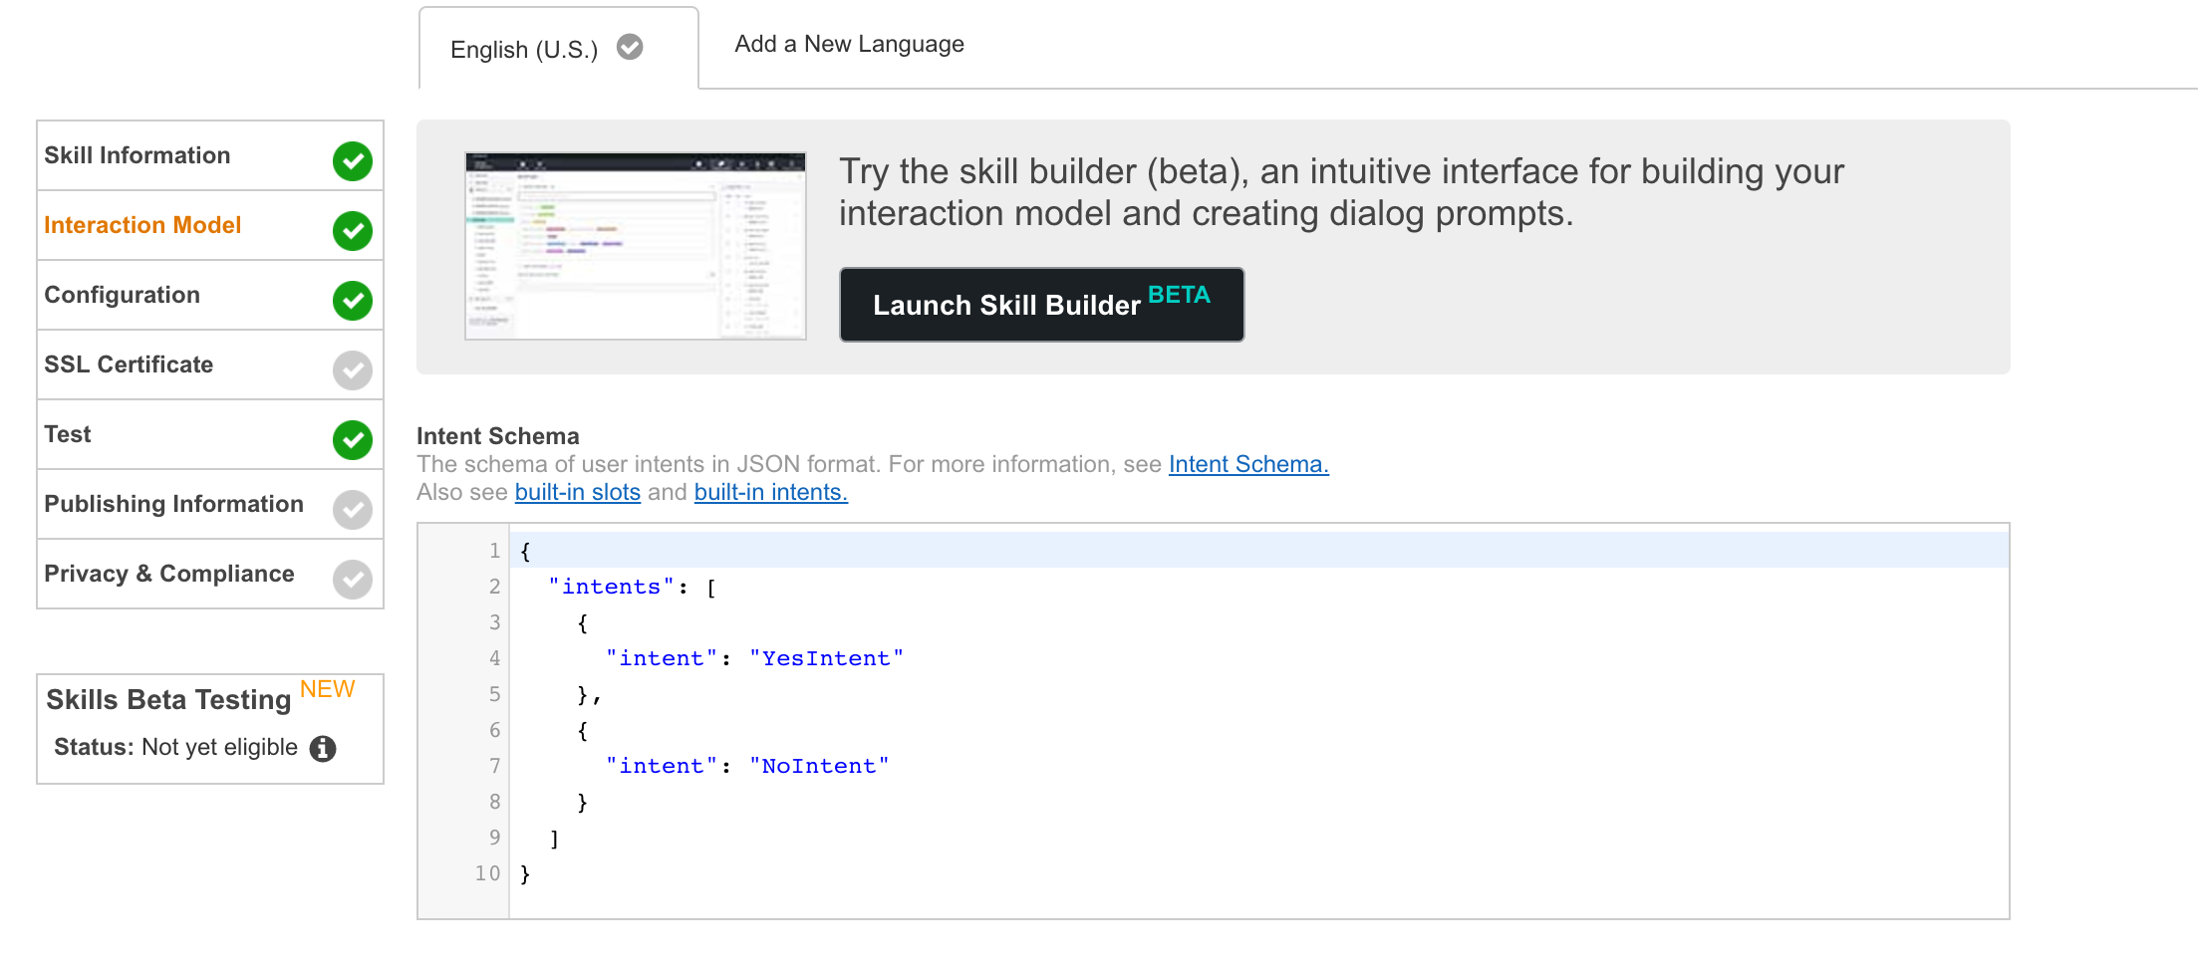The width and height of the screenshot is (2198, 968).
Task: Open Privacy & Compliance section
Action: (x=210, y=574)
